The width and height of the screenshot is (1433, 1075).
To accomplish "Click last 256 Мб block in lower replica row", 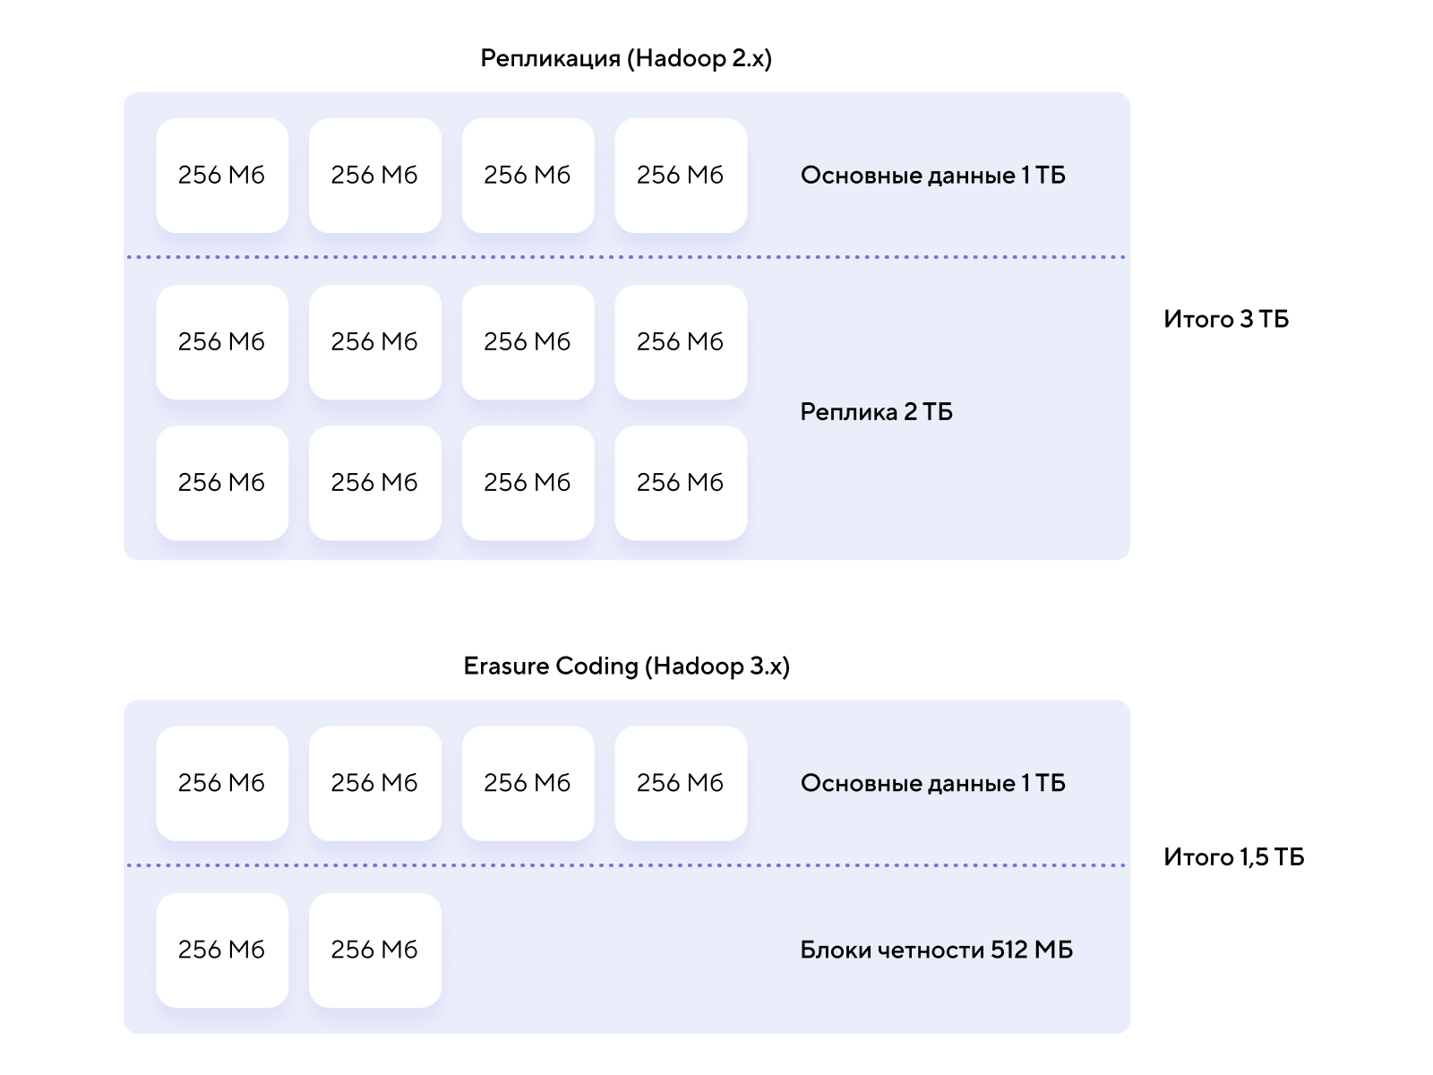I will [681, 483].
